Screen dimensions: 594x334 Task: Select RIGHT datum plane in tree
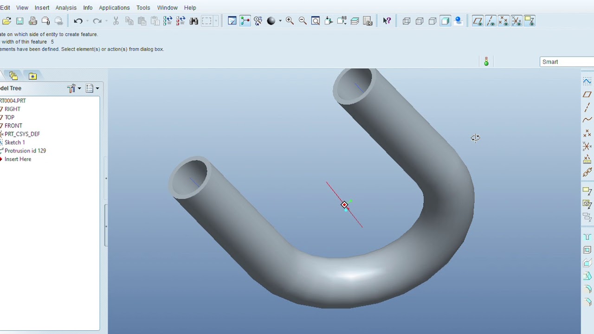click(12, 109)
